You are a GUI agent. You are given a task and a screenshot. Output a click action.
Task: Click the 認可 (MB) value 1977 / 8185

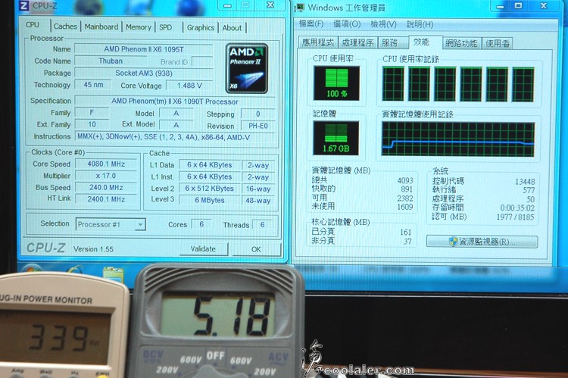tap(515, 217)
